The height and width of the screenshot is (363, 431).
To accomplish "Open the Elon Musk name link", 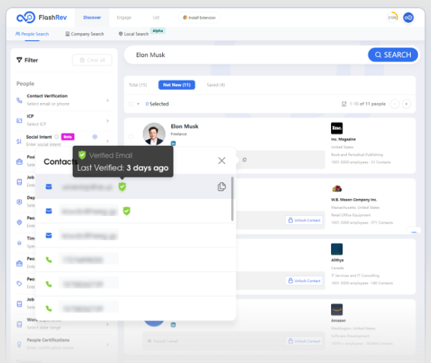I will point(184,126).
